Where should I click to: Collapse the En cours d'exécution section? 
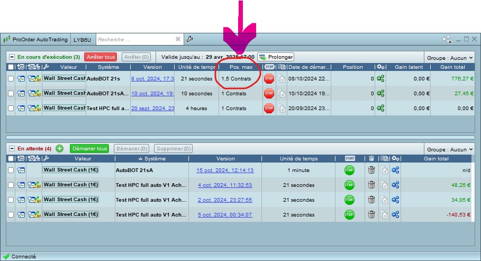click(x=12, y=57)
